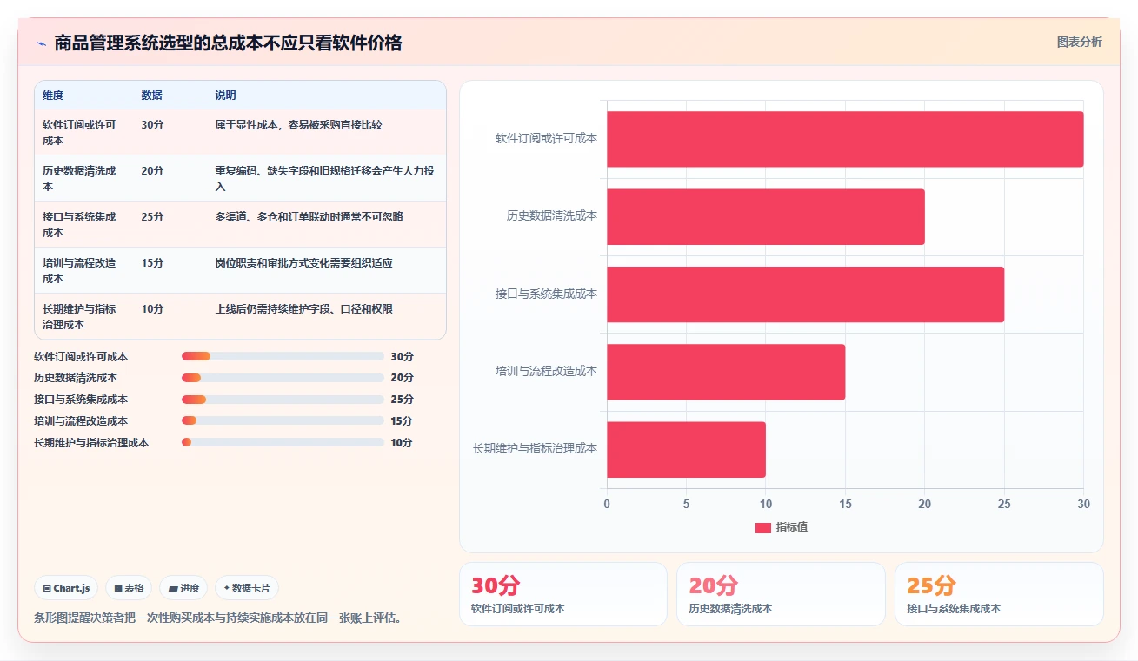Click the 软件订阅或许可成本 chart bar

[845, 139]
